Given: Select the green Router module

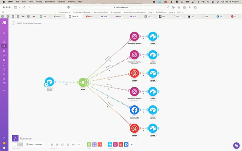Looking at the screenshot, I should [x=83, y=82].
